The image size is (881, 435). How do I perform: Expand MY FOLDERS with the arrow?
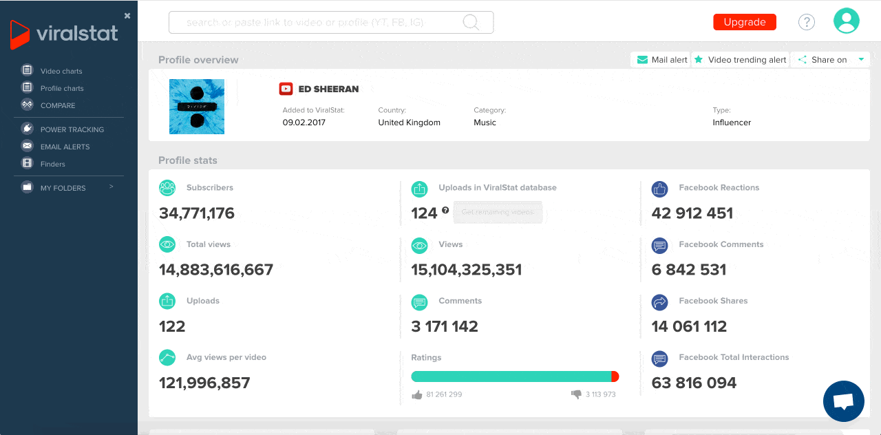pyautogui.click(x=111, y=187)
